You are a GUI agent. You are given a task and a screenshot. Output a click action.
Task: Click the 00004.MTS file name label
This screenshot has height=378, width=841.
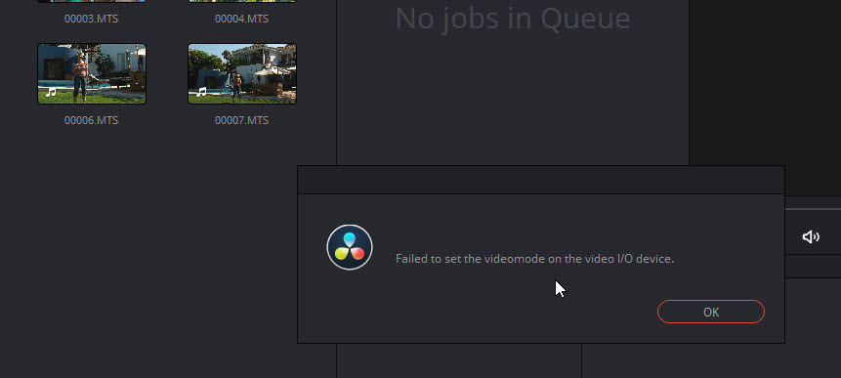click(x=242, y=19)
